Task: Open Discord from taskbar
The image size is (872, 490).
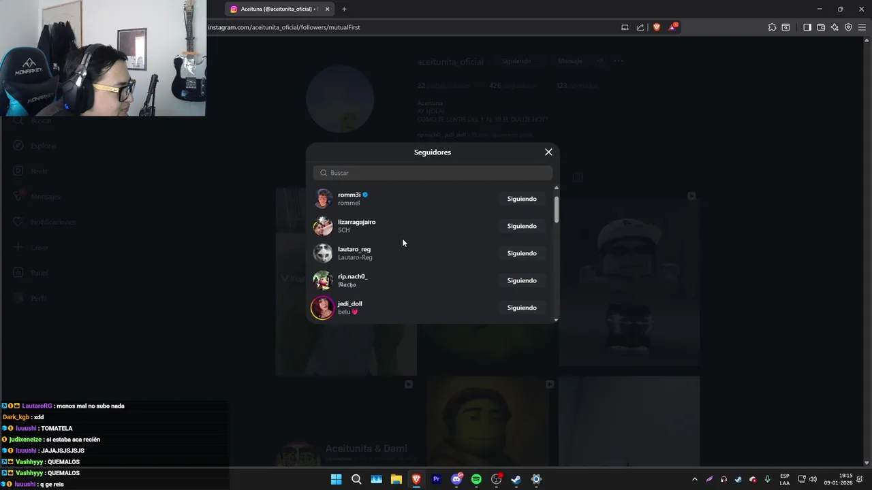Action: [x=456, y=479]
